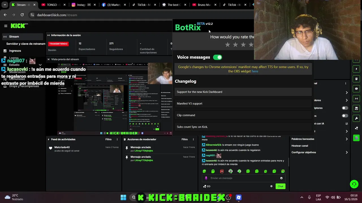Open Filtro in Acciones de moderador

click(185, 139)
